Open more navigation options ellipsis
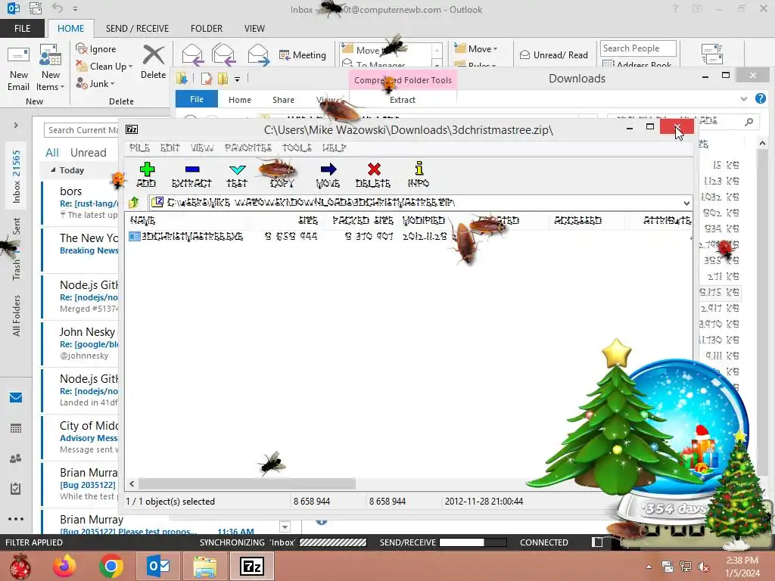This screenshot has height=581, width=775. coord(16,519)
